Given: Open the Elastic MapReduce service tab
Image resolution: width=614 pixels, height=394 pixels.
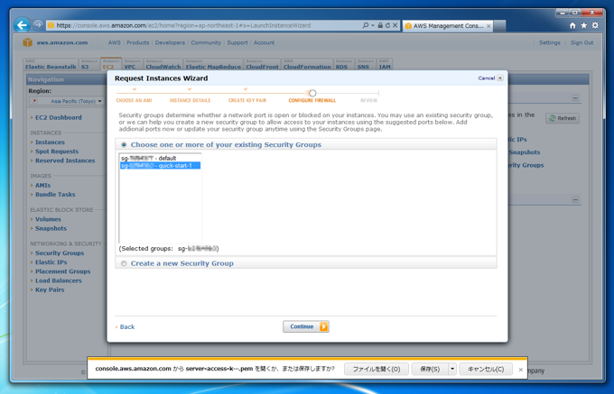Looking at the screenshot, I should tap(213, 64).
